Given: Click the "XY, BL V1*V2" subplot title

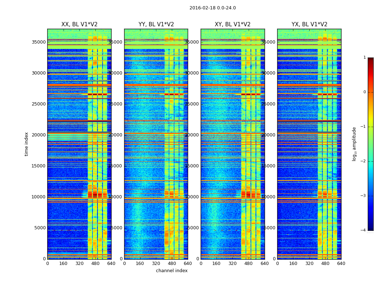Looking at the screenshot, I should click(232, 24).
